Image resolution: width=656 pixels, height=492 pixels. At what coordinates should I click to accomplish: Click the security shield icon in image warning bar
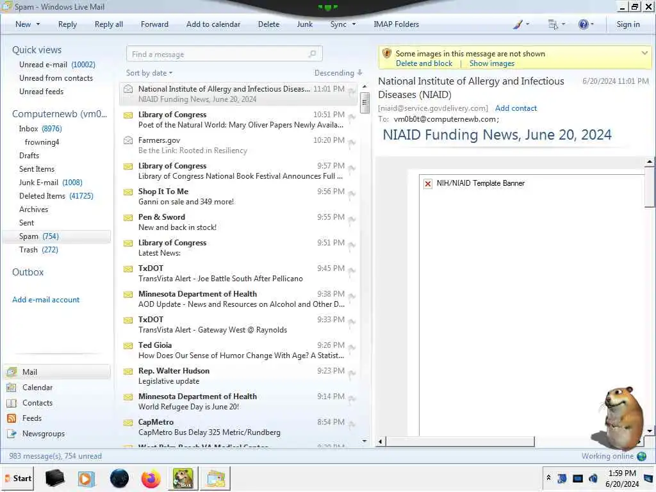coord(387,54)
